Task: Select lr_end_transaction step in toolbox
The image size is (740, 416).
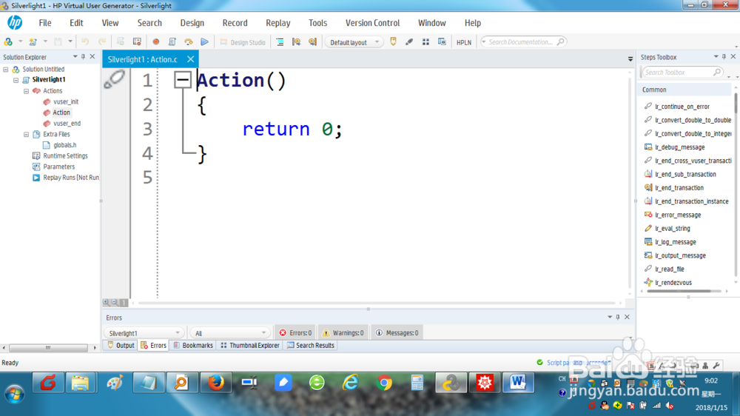Action: pyautogui.click(x=679, y=188)
